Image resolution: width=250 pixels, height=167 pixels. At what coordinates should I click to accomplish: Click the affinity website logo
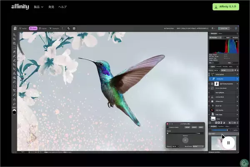[x=20, y=7]
